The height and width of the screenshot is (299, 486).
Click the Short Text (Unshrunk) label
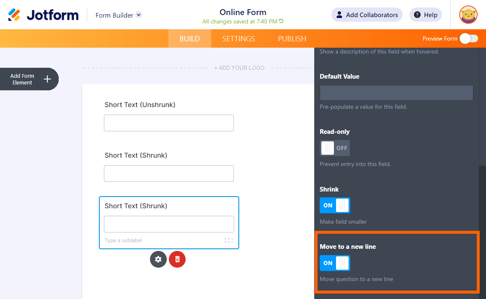[x=140, y=105]
